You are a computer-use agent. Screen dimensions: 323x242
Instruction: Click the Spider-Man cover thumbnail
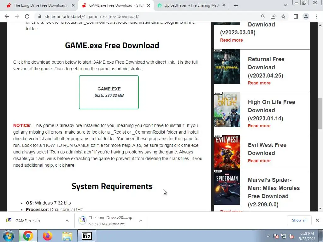click(227, 187)
